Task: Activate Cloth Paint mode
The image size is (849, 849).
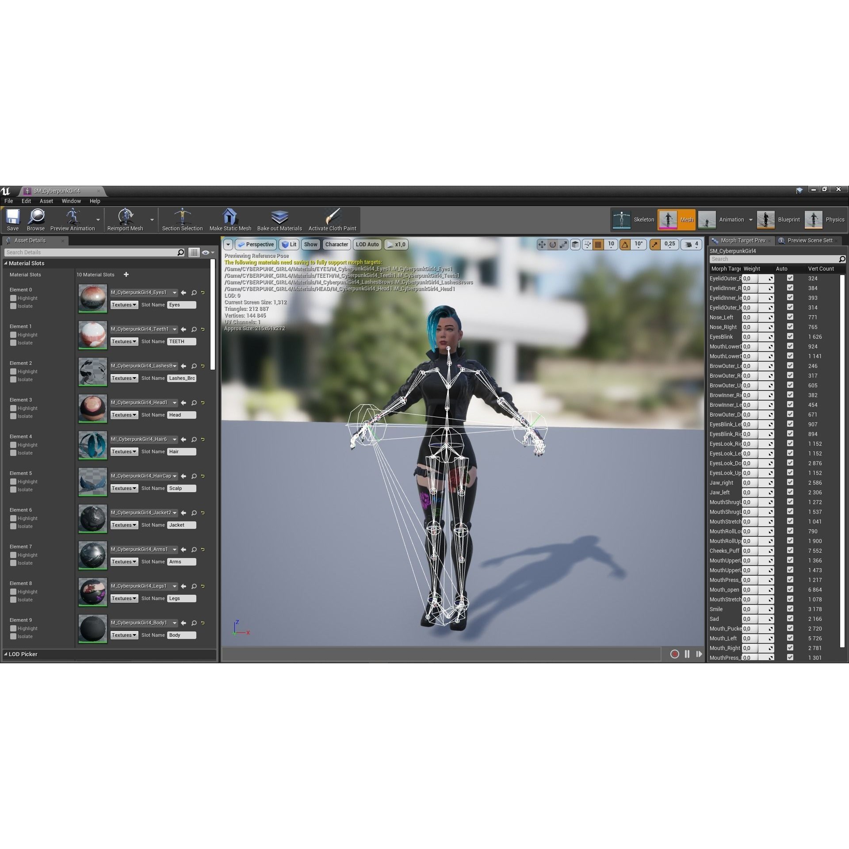Action: 333,220
